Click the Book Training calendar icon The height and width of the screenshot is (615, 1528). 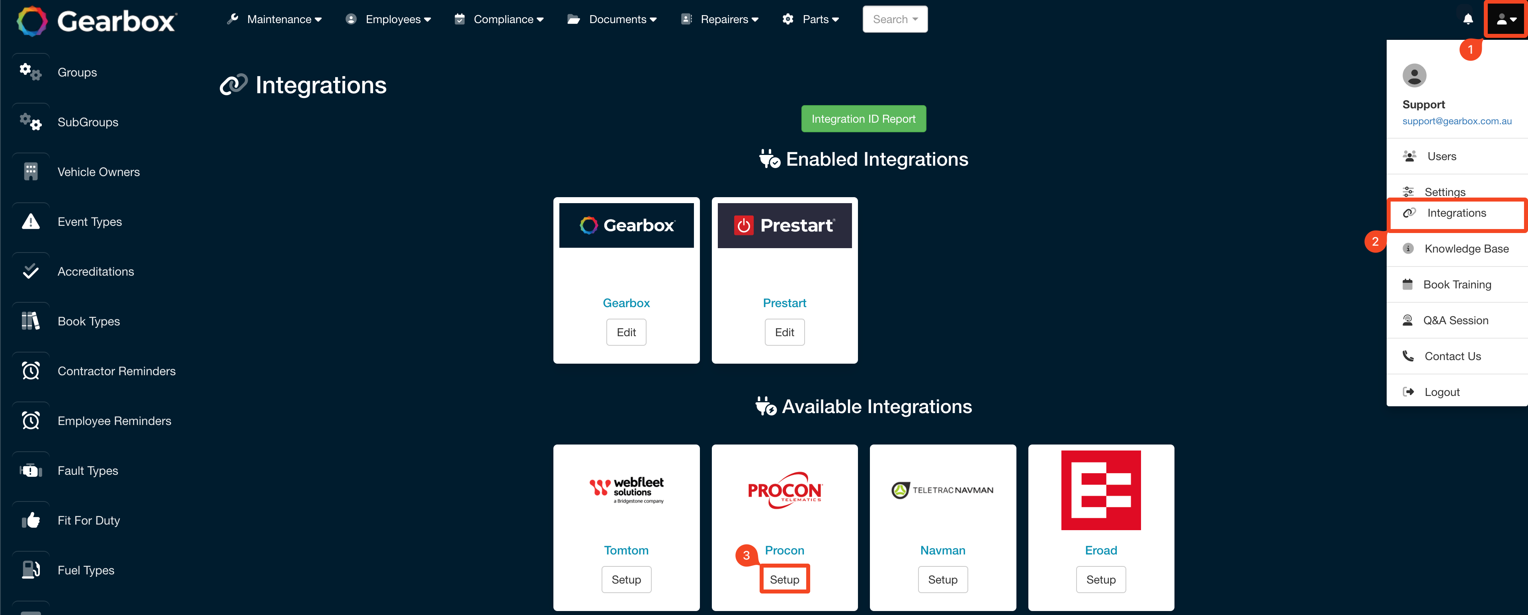click(x=1408, y=284)
